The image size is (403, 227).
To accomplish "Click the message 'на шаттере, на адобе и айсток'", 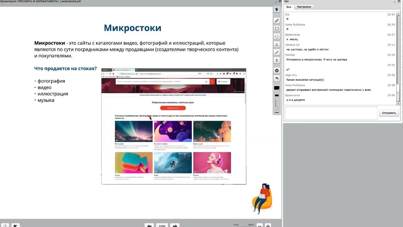I will [x=308, y=49].
